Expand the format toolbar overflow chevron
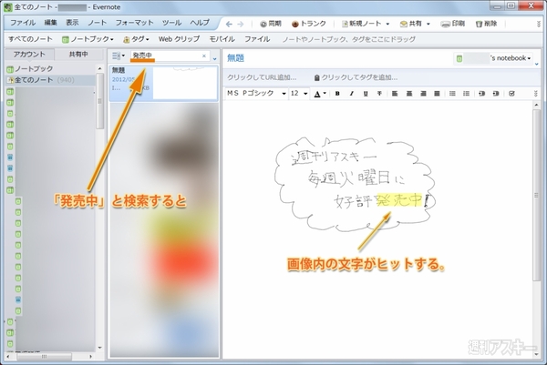 [x=536, y=94]
